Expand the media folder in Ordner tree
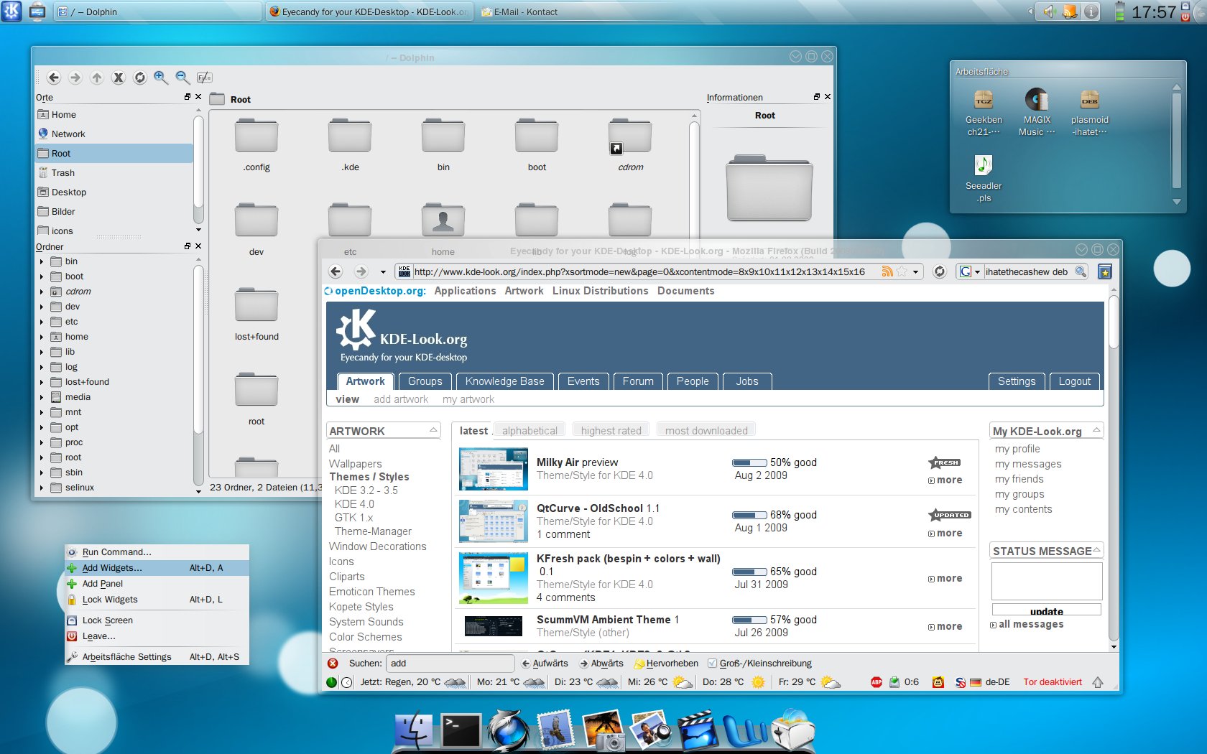The height and width of the screenshot is (754, 1207). pos(42,397)
